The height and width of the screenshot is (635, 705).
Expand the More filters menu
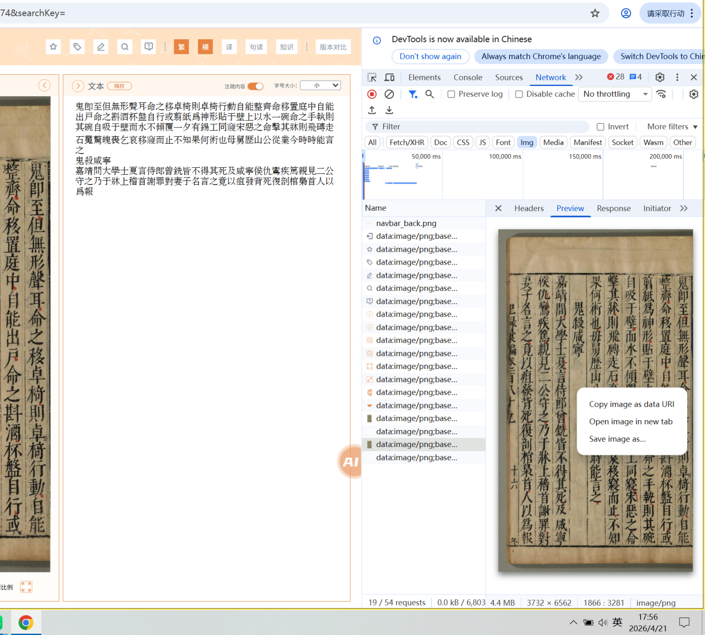click(x=672, y=126)
